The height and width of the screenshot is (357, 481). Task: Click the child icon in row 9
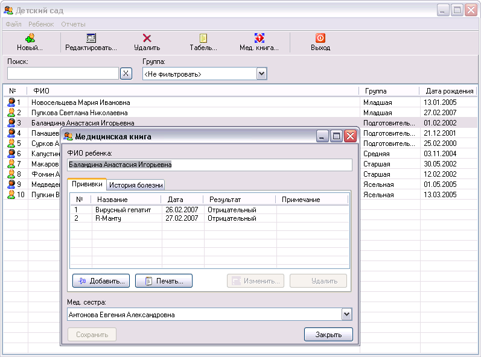[x=11, y=184]
